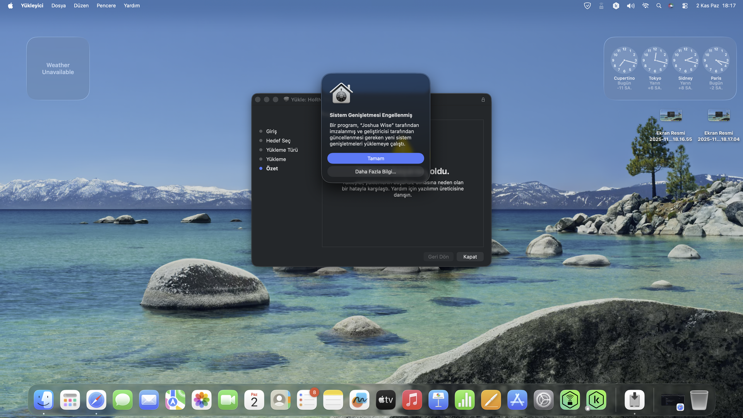The width and height of the screenshot is (743, 418).
Task: Launch App Store from the Dock
Action: tap(517, 400)
